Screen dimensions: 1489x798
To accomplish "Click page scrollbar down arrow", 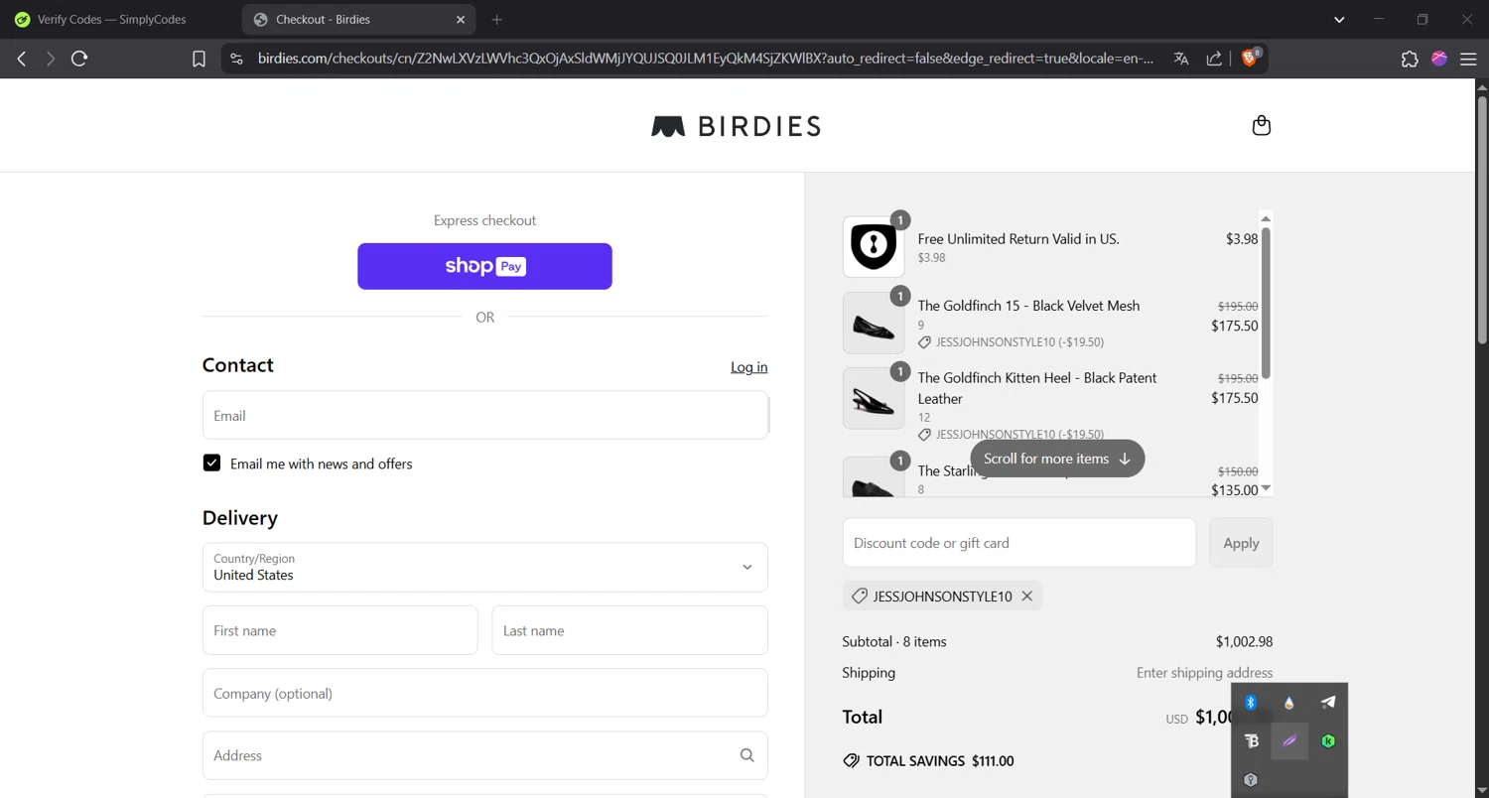I will [x=1482, y=790].
